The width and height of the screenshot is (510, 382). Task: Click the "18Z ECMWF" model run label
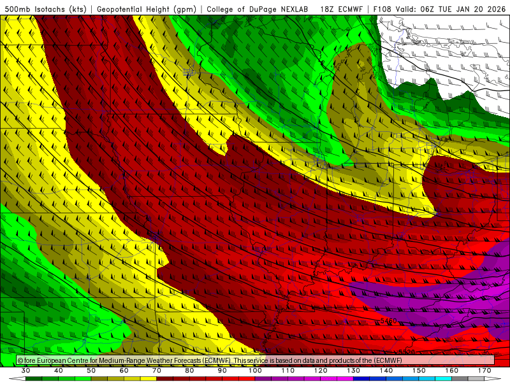[x=341, y=9]
